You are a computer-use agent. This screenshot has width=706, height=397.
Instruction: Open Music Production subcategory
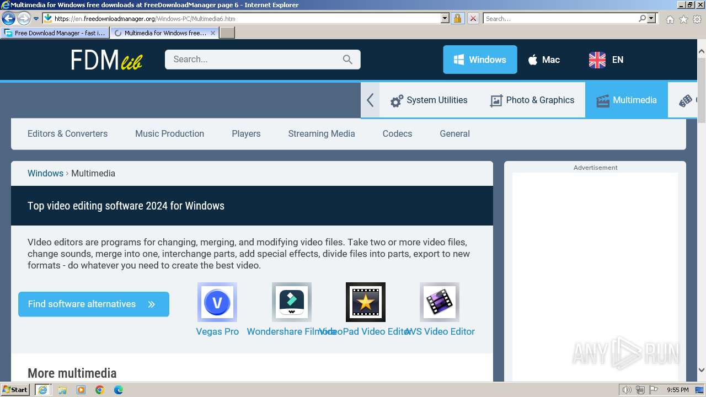169,133
